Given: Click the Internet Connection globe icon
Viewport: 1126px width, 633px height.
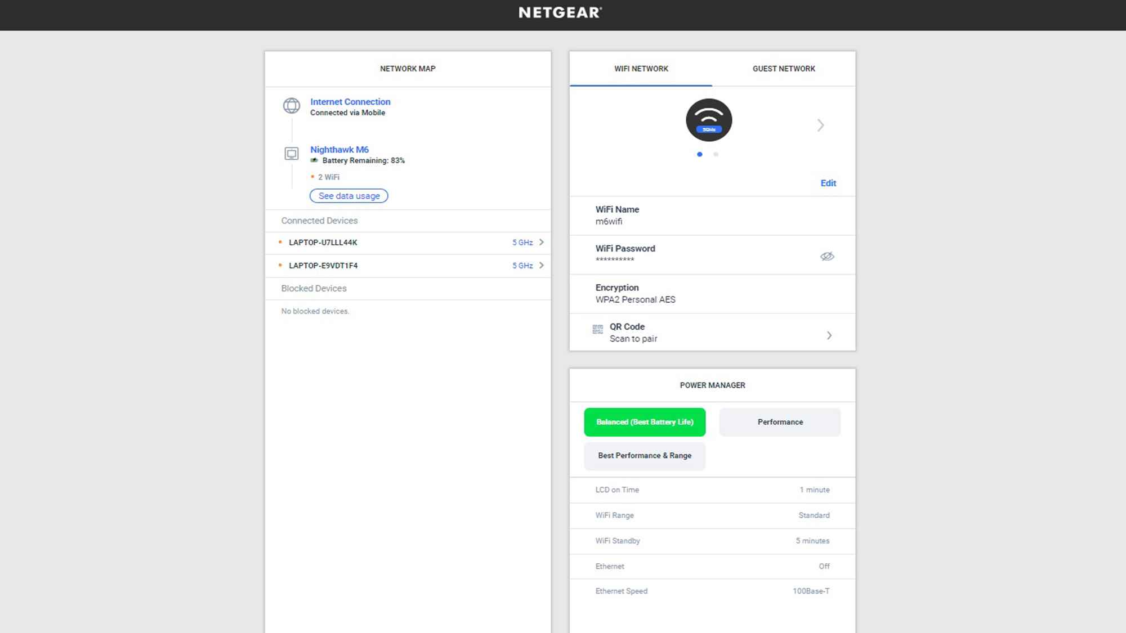Looking at the screenshot, I should 292,105.
